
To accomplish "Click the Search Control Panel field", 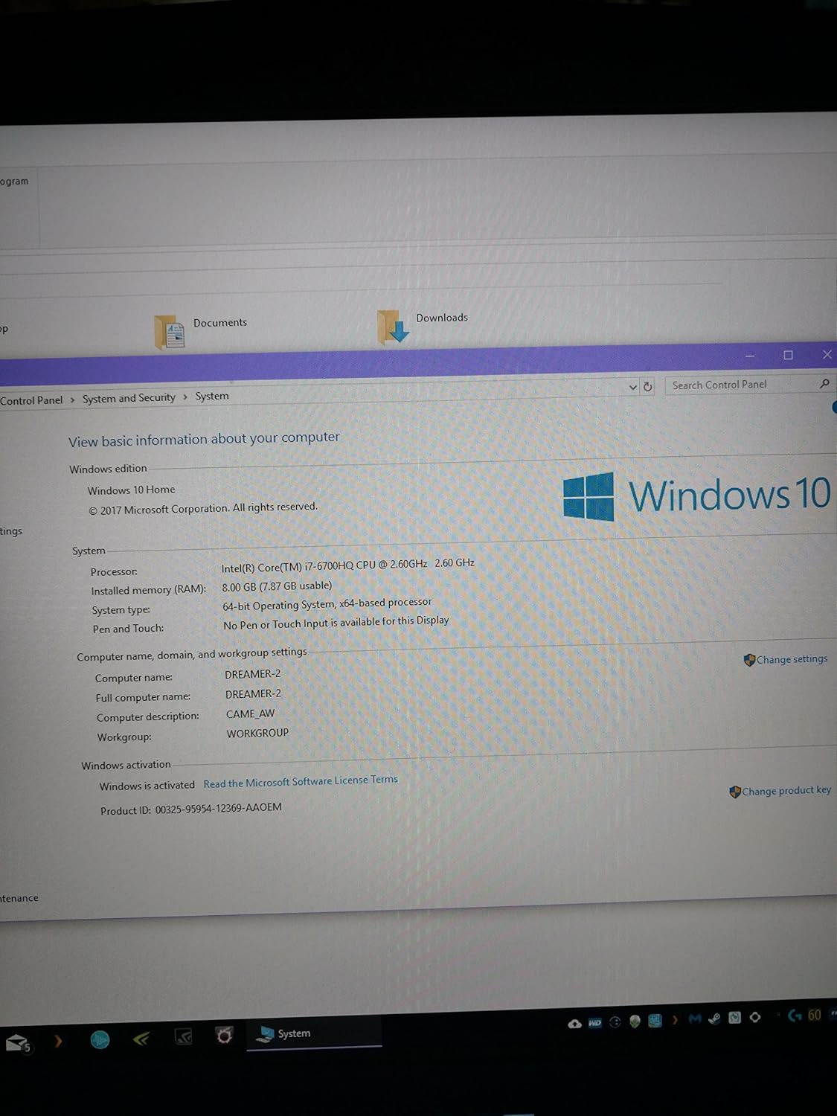I will tap(737, 385).
